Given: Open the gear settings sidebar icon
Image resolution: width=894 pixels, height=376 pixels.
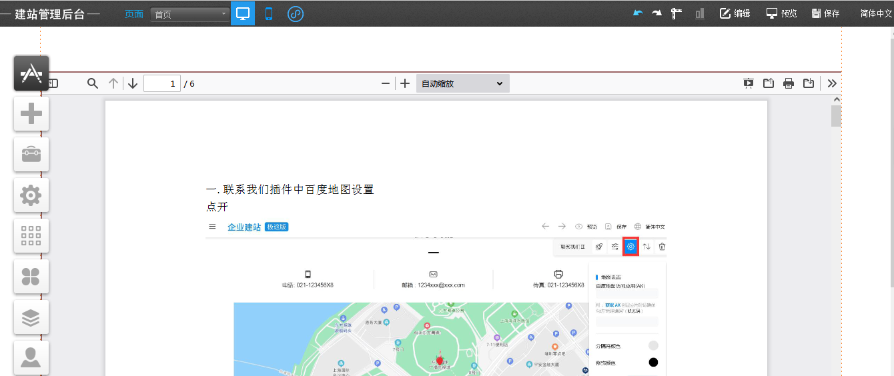Looking at the screenshot, I should [31, 195].
